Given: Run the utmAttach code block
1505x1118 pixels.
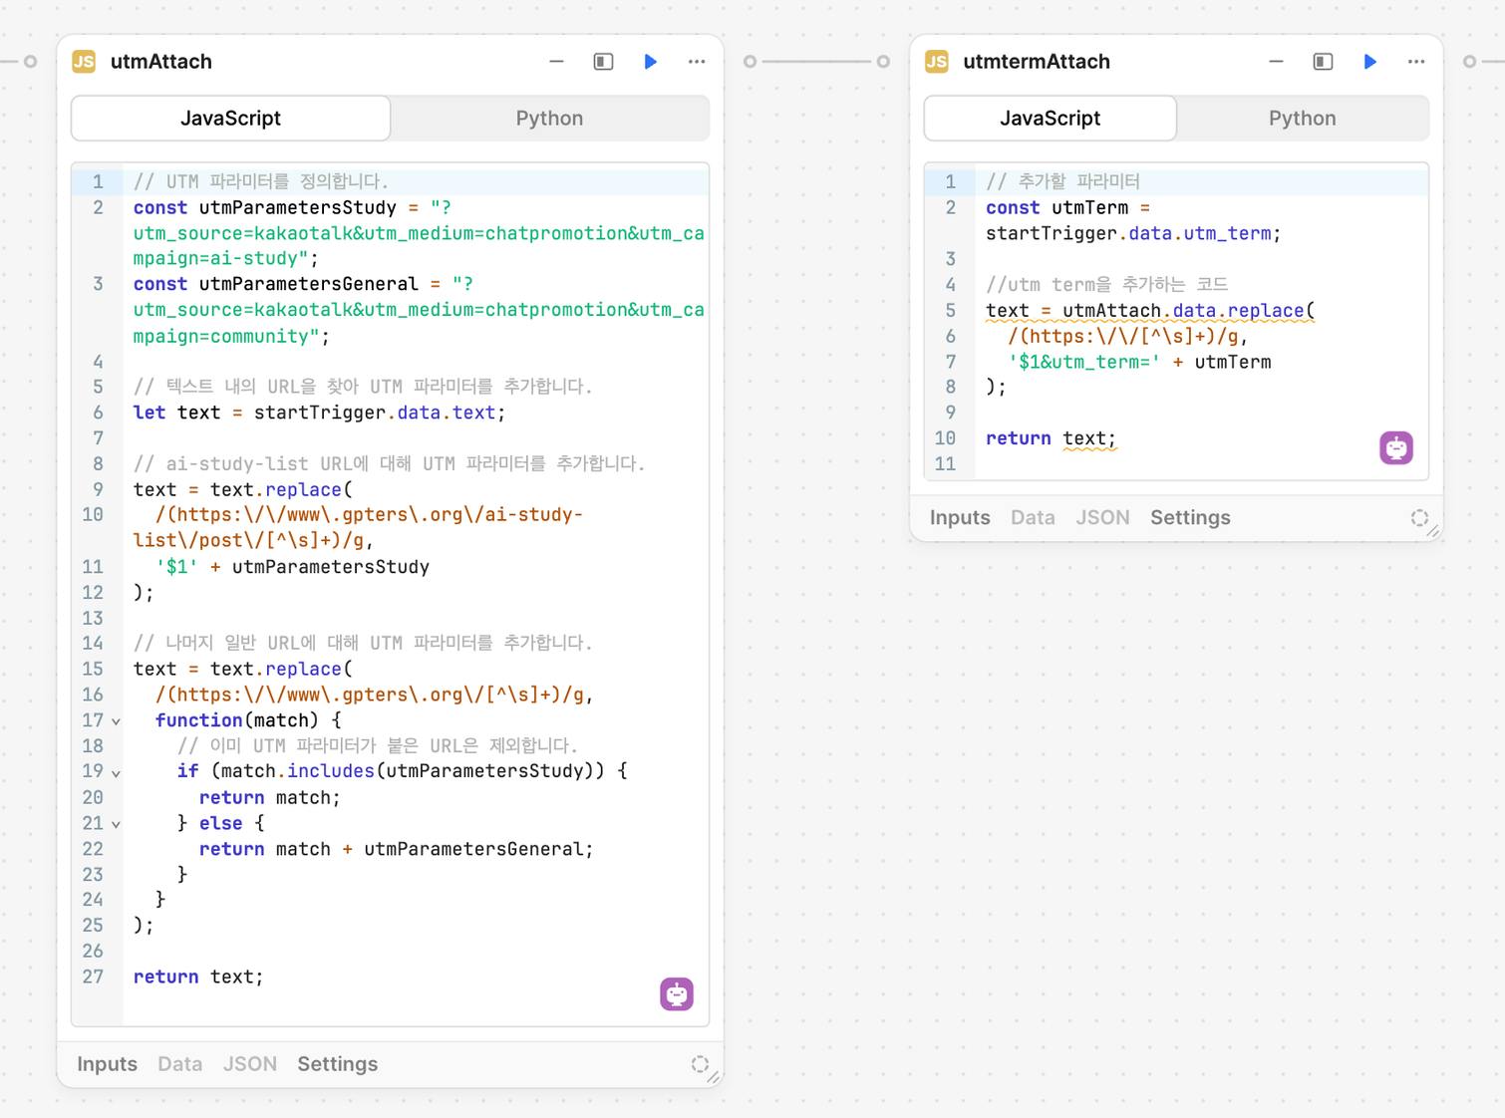Looking at the screenshot, I should [x=651, y=62].
